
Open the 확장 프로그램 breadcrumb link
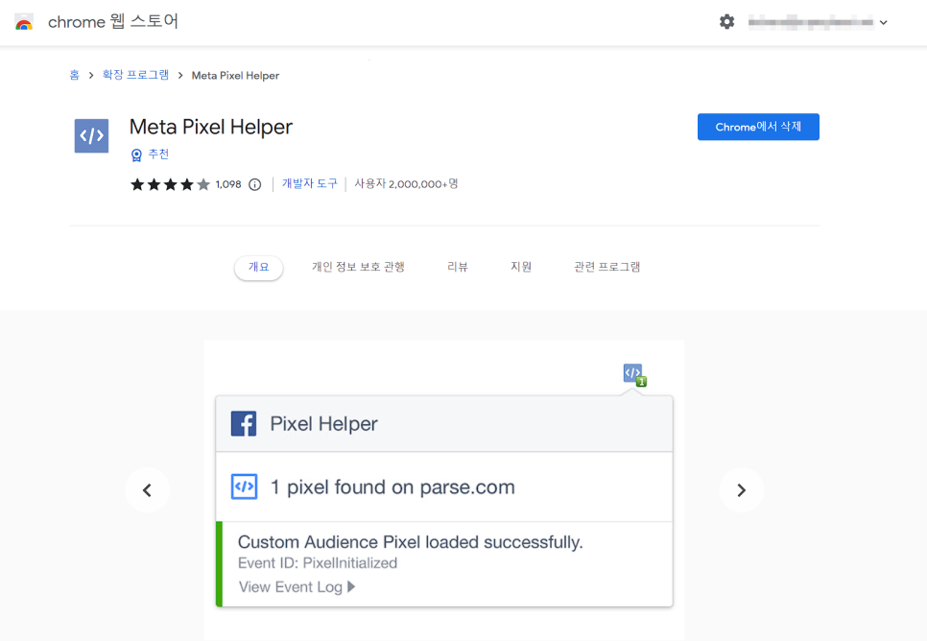pos(135,75)
